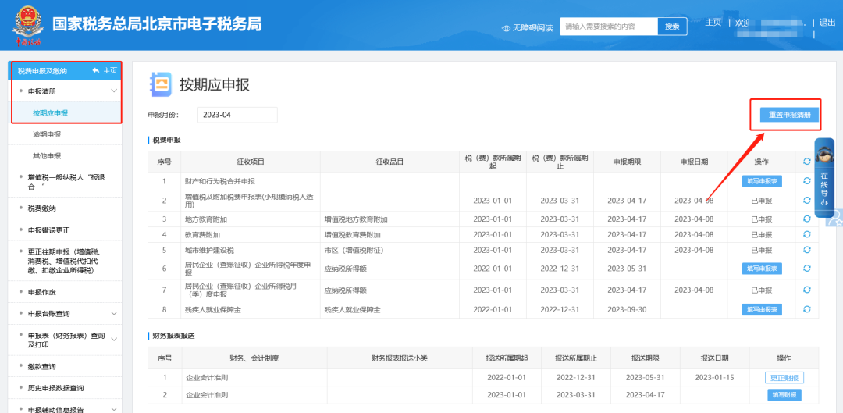Click 填写申报表 for 财产和行为税合并申报
This screenshot has height=413, width=843.
coord(762,181)
